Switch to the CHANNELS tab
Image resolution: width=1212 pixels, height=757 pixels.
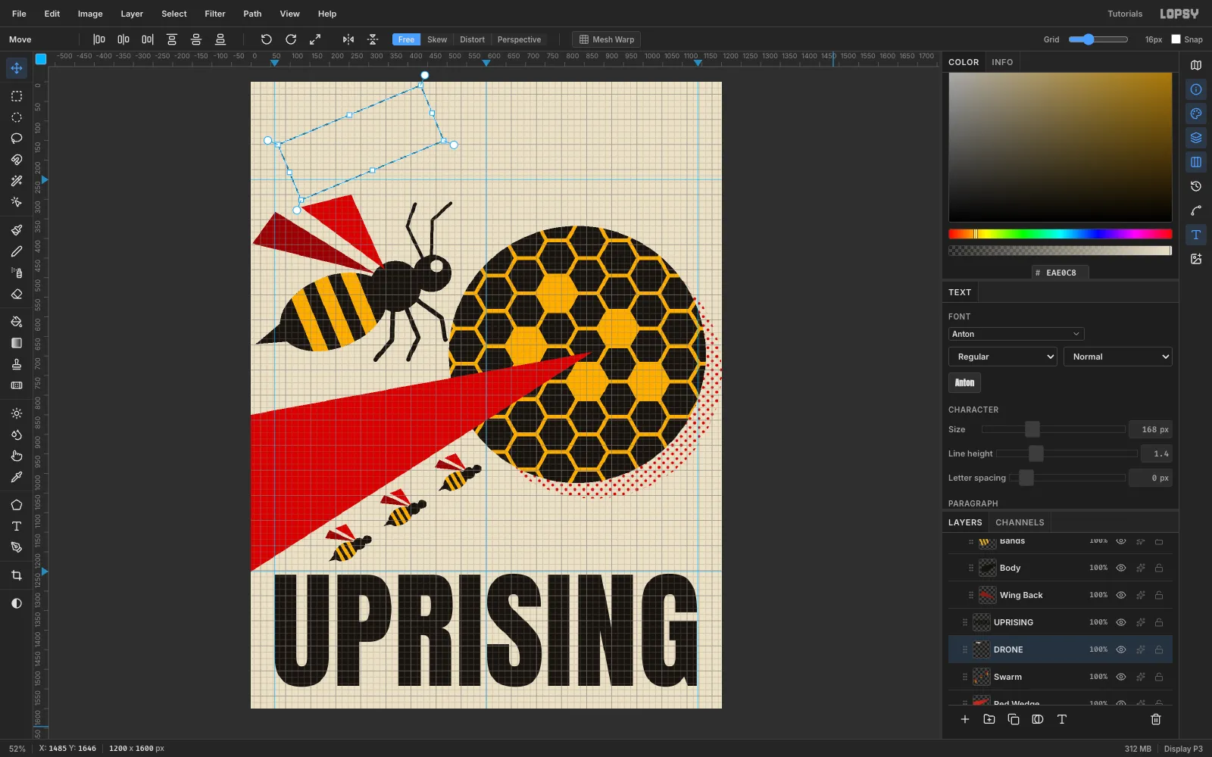pos(1020,522)
